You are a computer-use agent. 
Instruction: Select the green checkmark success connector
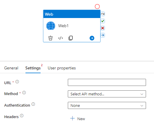(x=103, y=21)
